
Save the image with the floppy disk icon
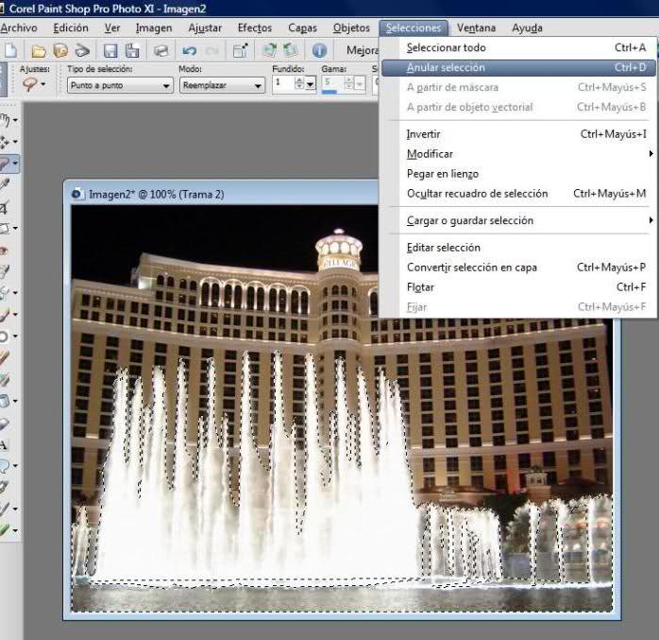(110, 51)
